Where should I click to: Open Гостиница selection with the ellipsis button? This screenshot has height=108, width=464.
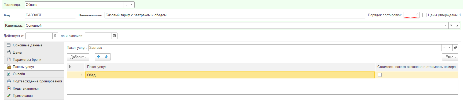pyautogui.click(x=126, y=5)
